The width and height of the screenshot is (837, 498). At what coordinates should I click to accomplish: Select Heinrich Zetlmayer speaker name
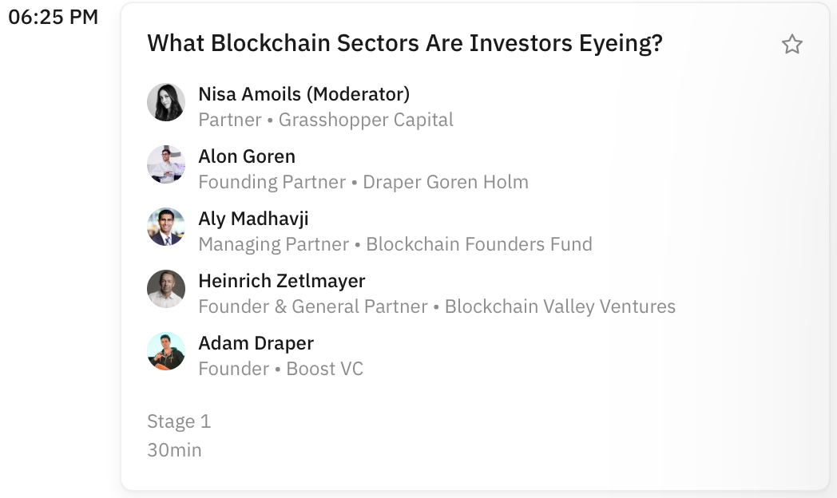(282, 281)
